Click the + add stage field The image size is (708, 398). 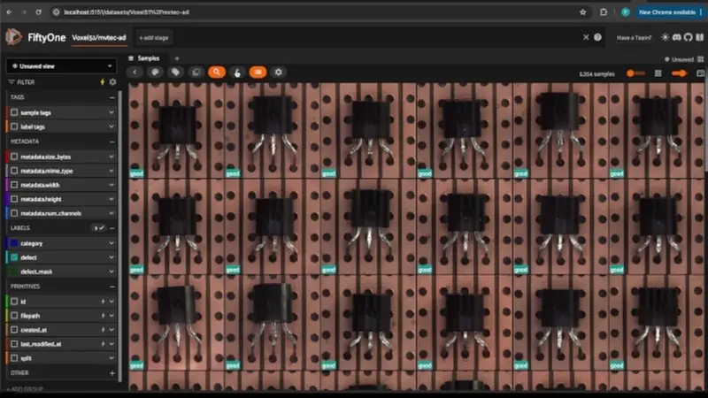click(x=153, y=38)
